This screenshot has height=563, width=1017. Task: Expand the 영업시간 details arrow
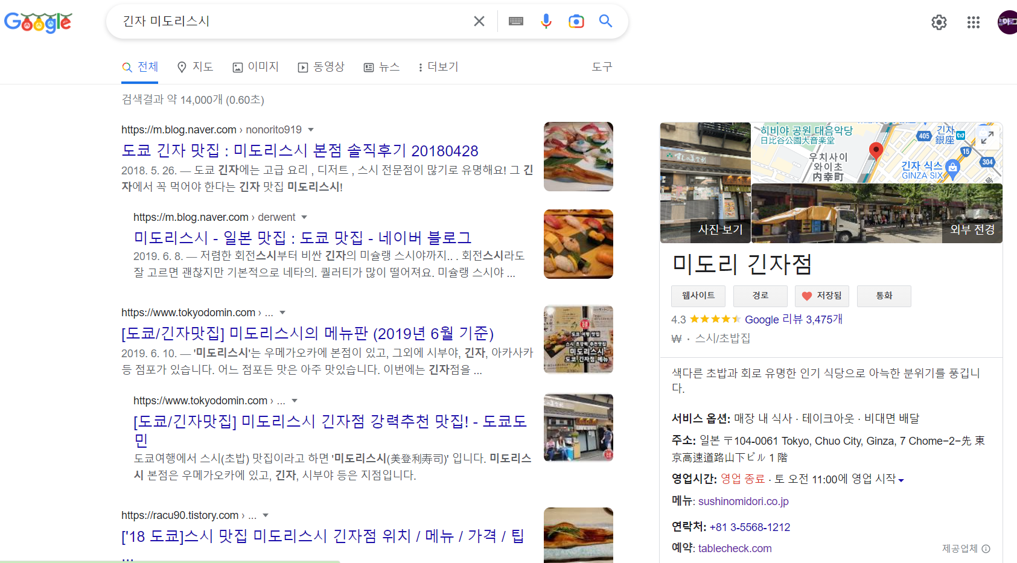pos(901,479)
